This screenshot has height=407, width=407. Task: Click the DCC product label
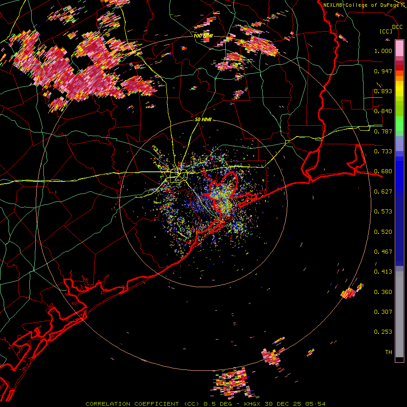pyautogui.click(x=398, y=27)
